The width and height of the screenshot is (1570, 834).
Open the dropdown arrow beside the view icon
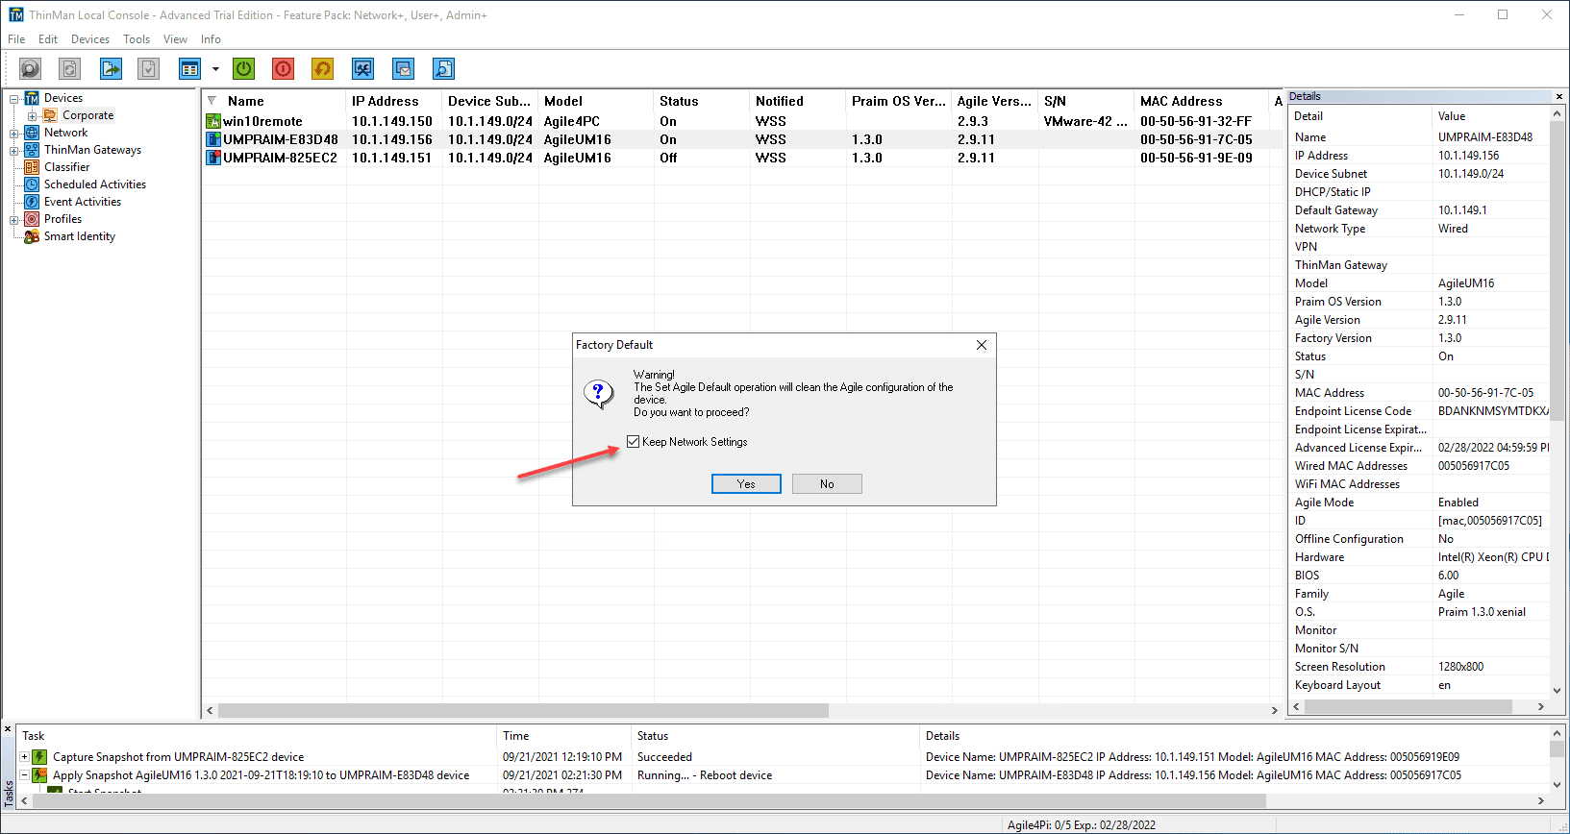pos(215,69)
